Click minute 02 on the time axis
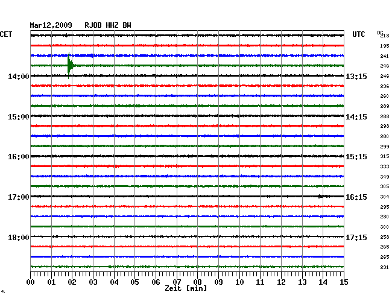Viewport: 392px width, 298px height. click(x=72, y=282)
